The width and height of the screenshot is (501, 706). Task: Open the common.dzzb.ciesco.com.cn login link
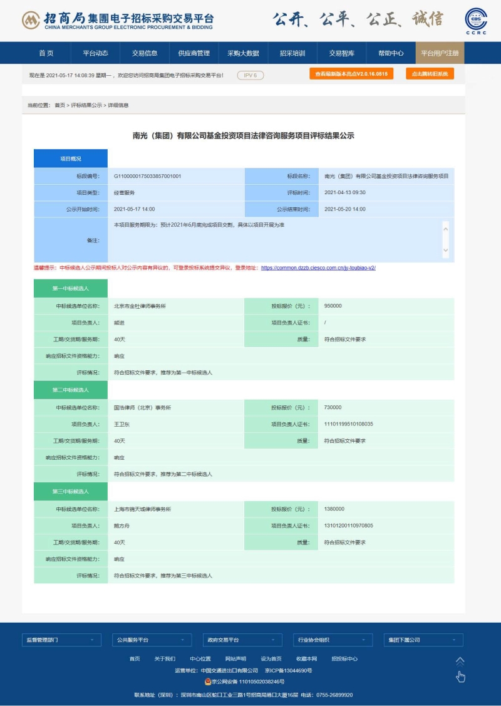[318, 267]
